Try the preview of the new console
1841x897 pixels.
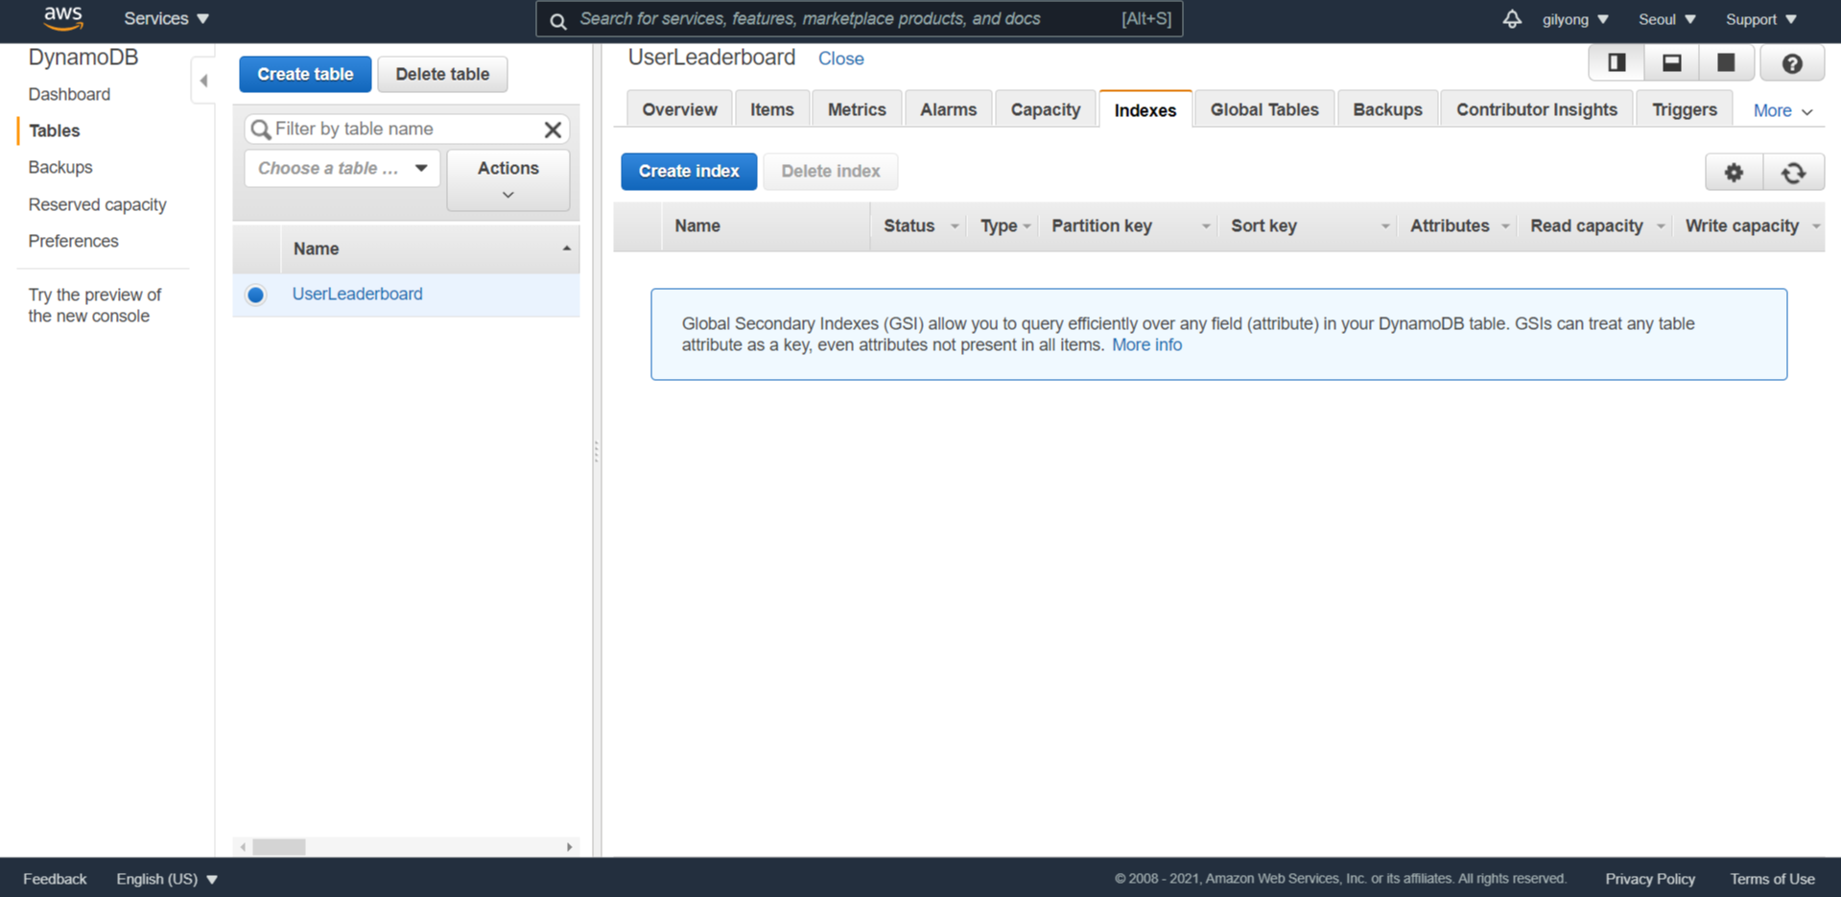tap(94, 305)
